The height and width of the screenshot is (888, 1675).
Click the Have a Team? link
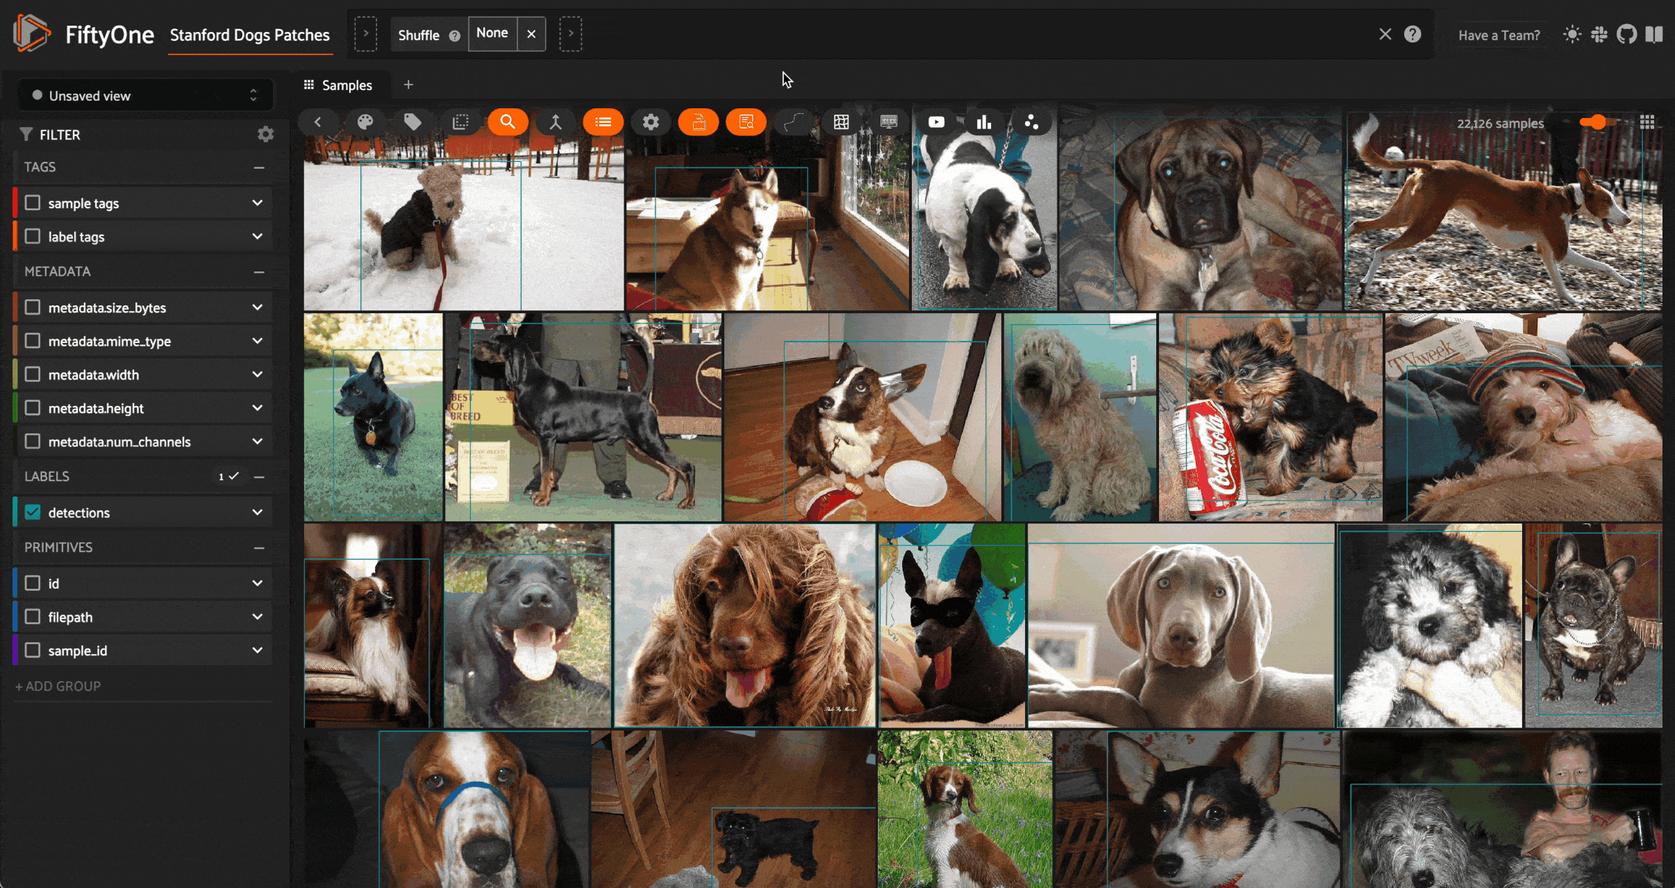1499,35
